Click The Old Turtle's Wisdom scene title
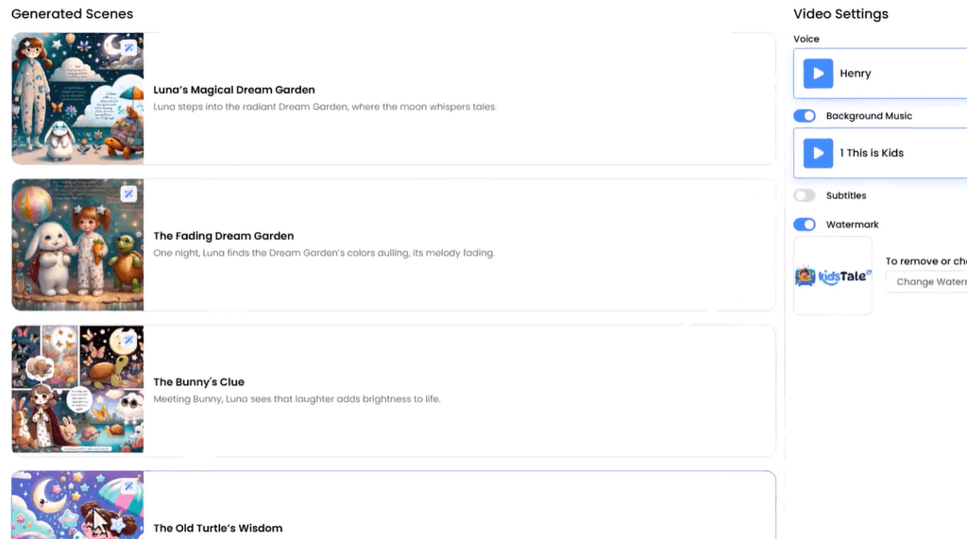The width and height of the screenshot is (967, 539). (x=218, y=529)
